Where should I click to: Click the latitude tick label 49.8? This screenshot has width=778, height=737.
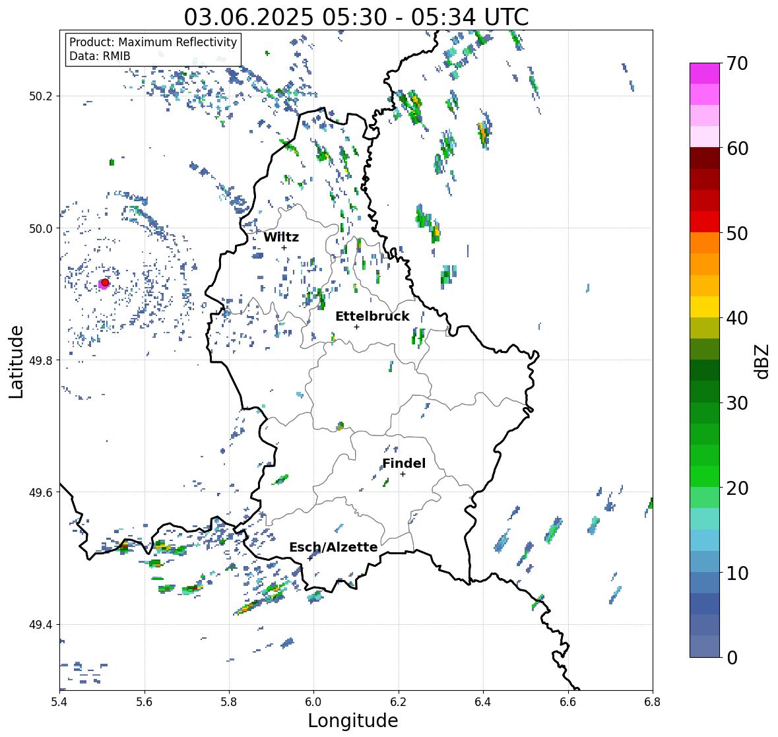[41, 360]
